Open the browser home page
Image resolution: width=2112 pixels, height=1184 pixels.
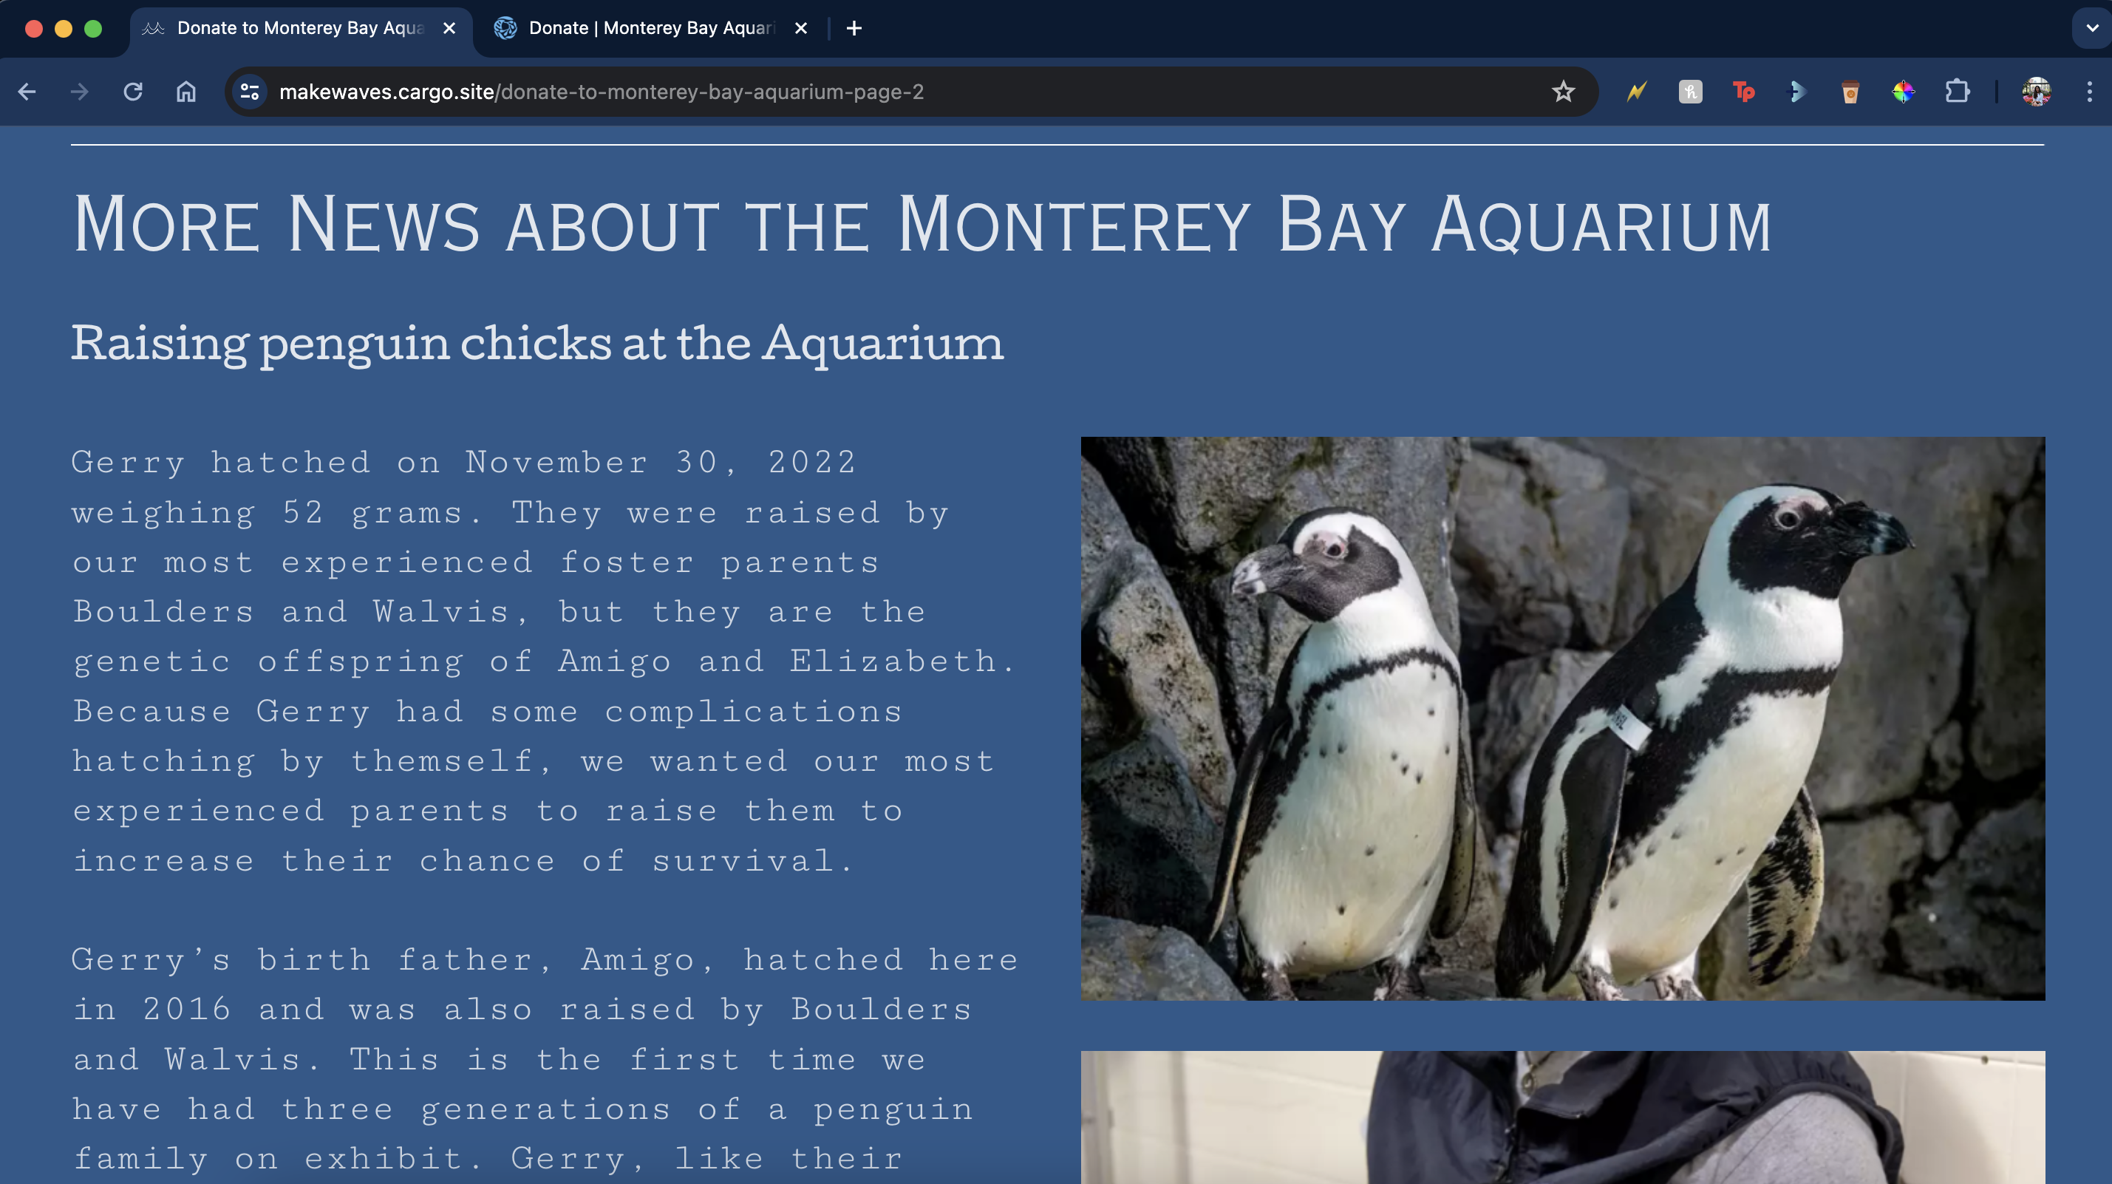[186, 92]
